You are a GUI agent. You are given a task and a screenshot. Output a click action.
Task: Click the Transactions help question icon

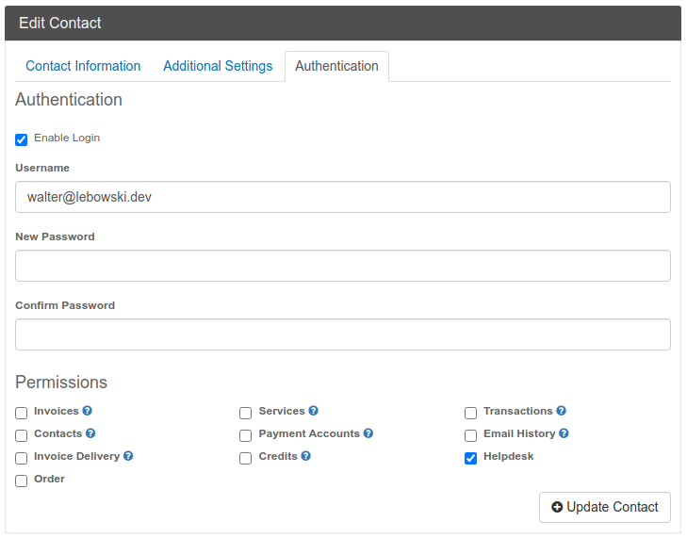pos(561,411)
